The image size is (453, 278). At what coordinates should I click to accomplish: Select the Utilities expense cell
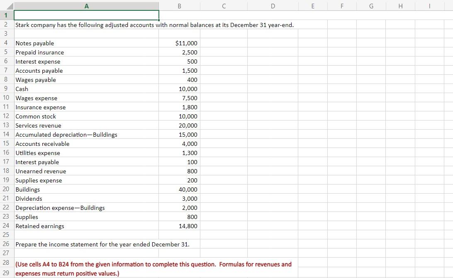pyautogui.click(x=86, y=153)
